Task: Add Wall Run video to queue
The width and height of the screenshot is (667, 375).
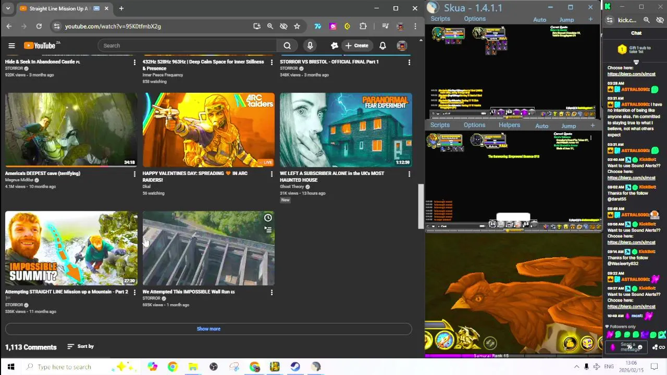Action: tap(268, 229)
